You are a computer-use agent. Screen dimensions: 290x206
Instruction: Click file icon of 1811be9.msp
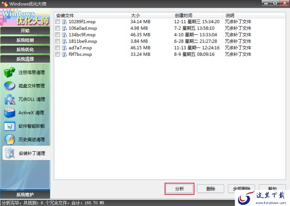[64, 41]
